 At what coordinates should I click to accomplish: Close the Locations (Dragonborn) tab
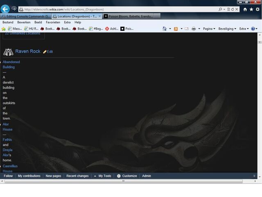99,16
